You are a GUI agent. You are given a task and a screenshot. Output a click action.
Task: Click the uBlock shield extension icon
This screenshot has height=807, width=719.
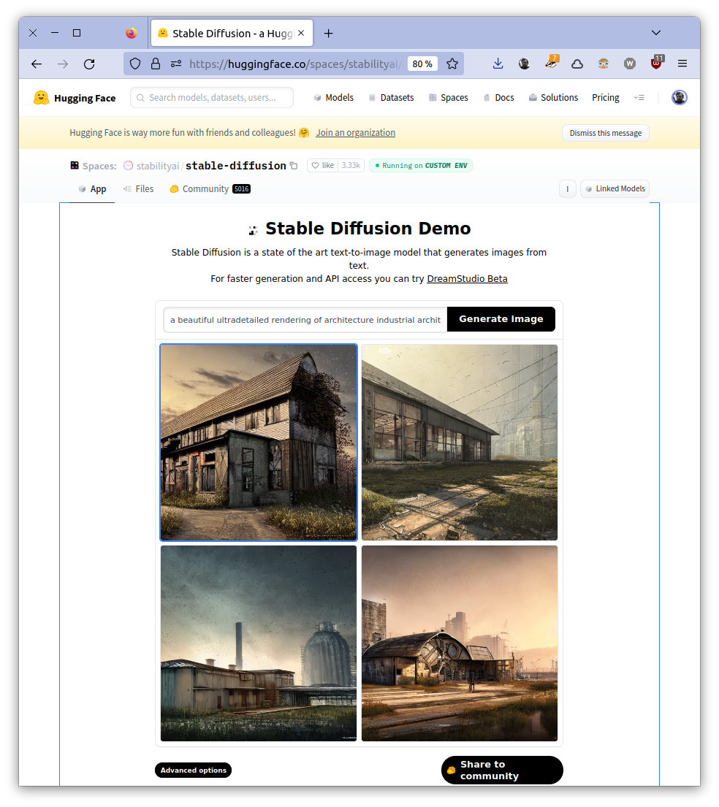[657, 64]
